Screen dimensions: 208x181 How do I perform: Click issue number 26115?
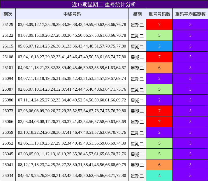pos(8,46)
